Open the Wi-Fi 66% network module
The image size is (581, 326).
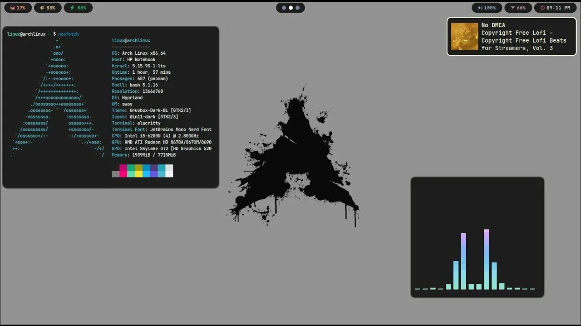pyautogui.click(x=518, y=8)
